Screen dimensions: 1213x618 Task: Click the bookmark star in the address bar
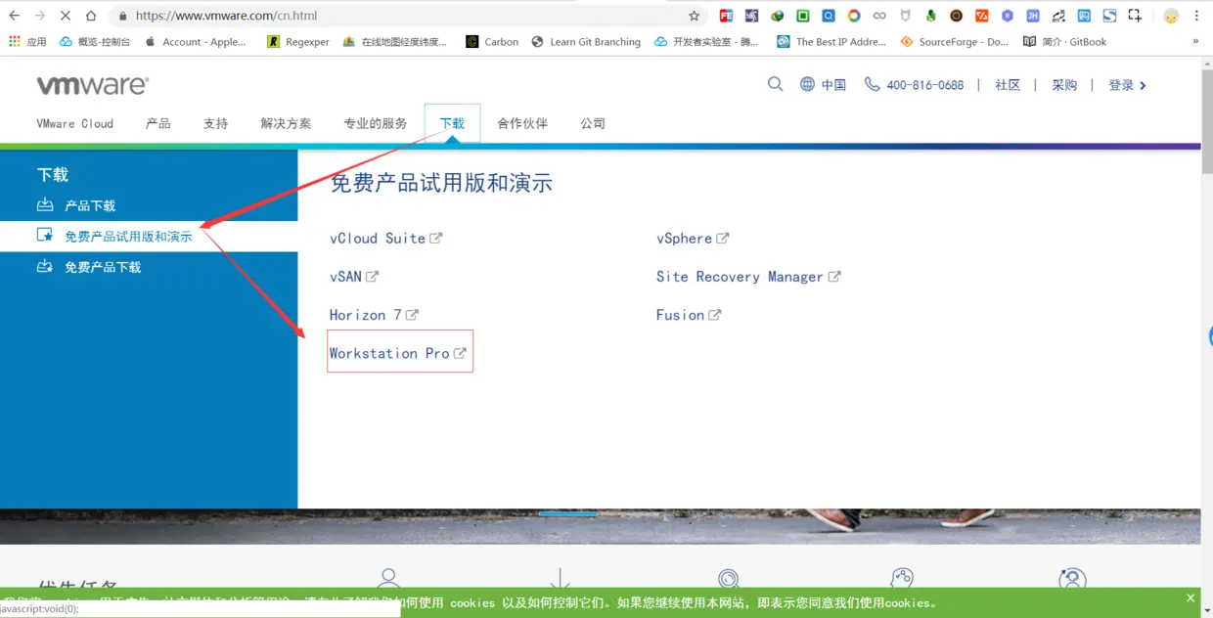(695, 16)
